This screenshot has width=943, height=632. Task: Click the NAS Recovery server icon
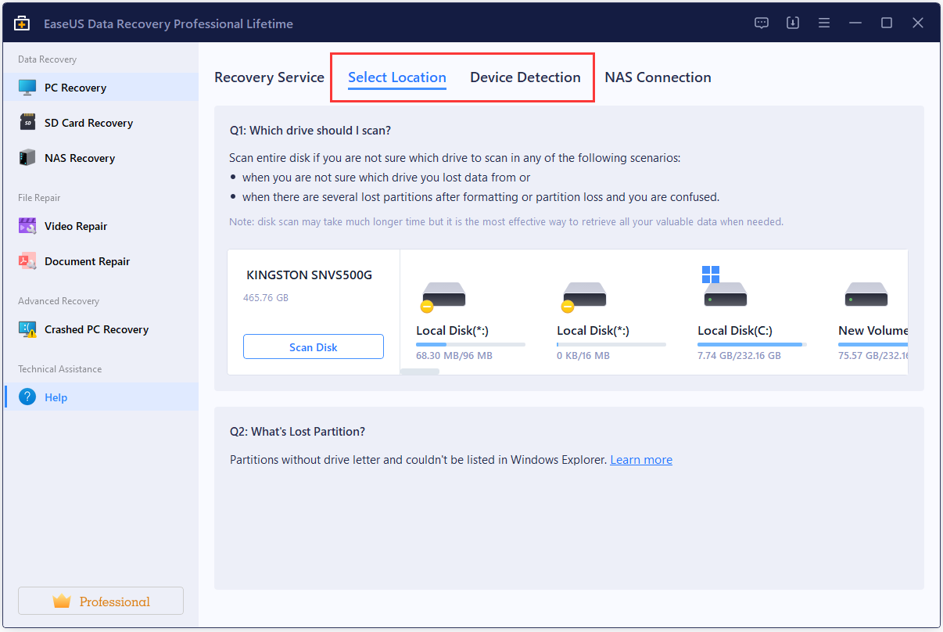(x=27, y=158)
